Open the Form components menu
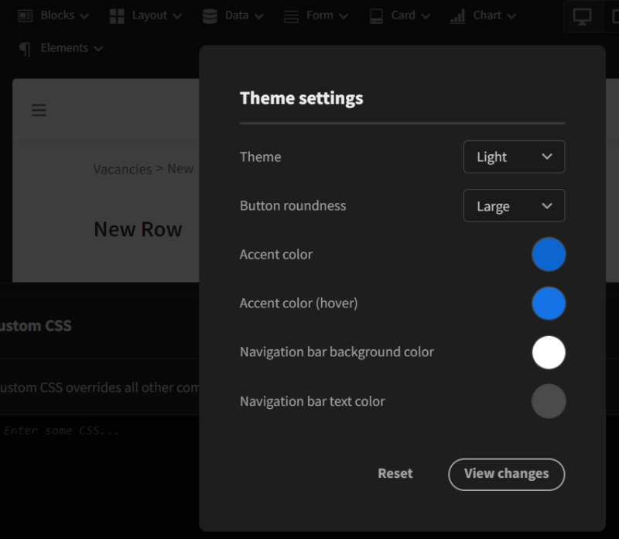The height and width of the screenshot is (539, 619). point(316,15)
